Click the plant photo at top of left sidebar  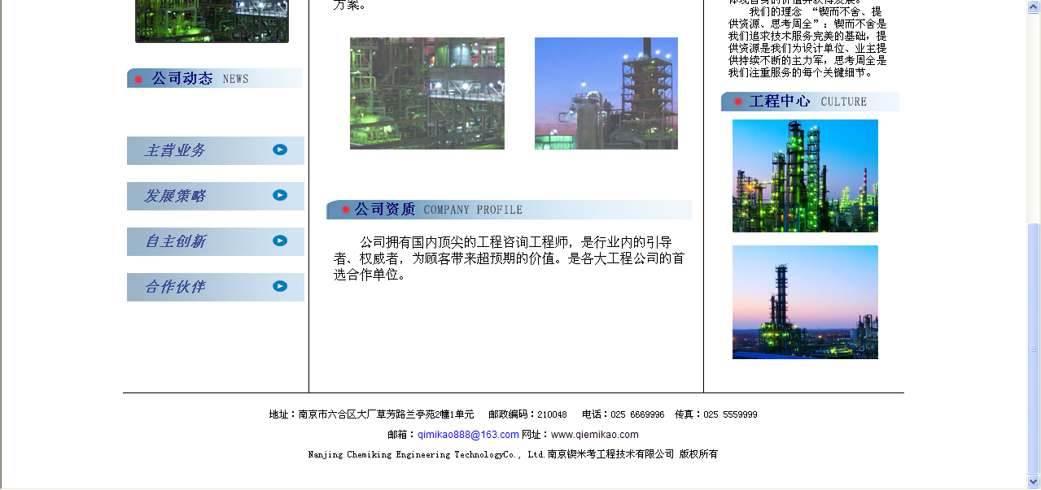click(x=212, y=20)
